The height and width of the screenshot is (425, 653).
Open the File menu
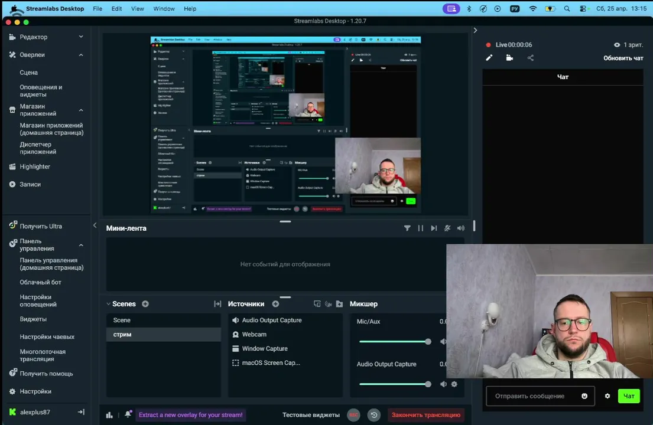click(x=98, y=9)
